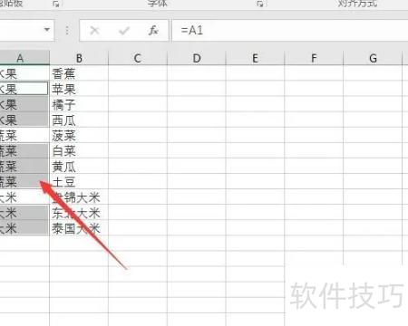Select column A header
The image size is (408, 326).
[x=24, y=58]
